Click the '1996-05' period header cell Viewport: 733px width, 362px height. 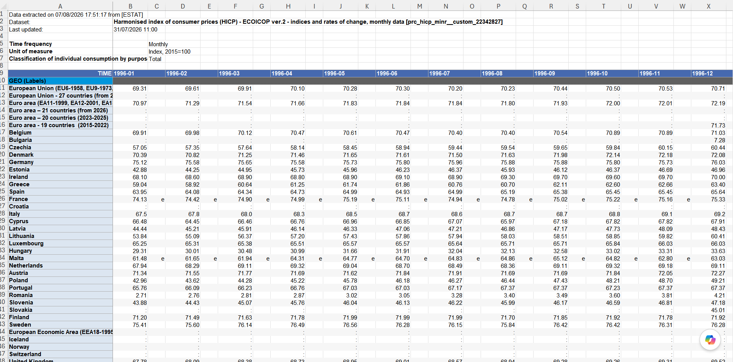[x=341, y=73]
